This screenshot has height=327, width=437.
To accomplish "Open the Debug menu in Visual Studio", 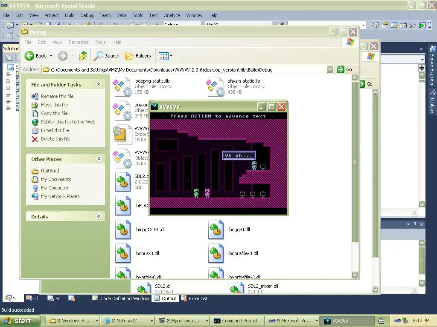I will 87,15.
